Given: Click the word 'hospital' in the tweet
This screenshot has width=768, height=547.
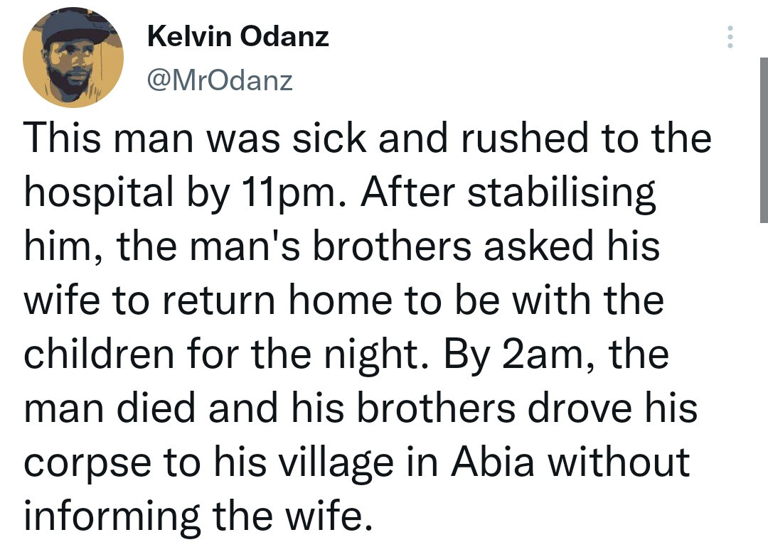Looking at the screenshot, I should pyautogui.click(x=98, y=194).
